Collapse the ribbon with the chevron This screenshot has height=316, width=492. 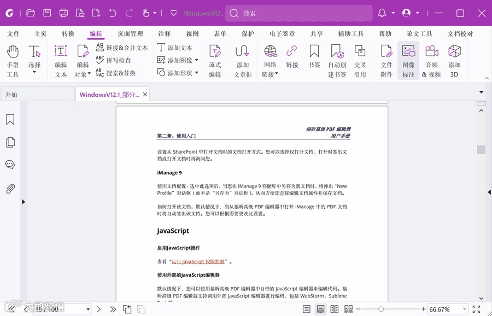(x=487, y=78)
